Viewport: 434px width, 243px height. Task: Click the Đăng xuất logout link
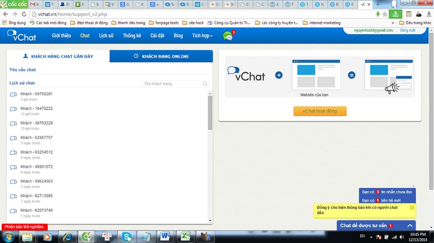[x=407, y=30]
